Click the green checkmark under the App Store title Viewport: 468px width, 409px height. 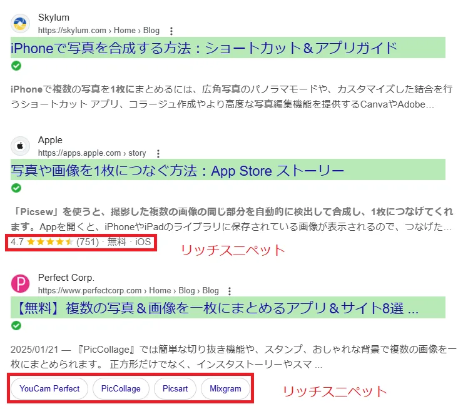16,188
